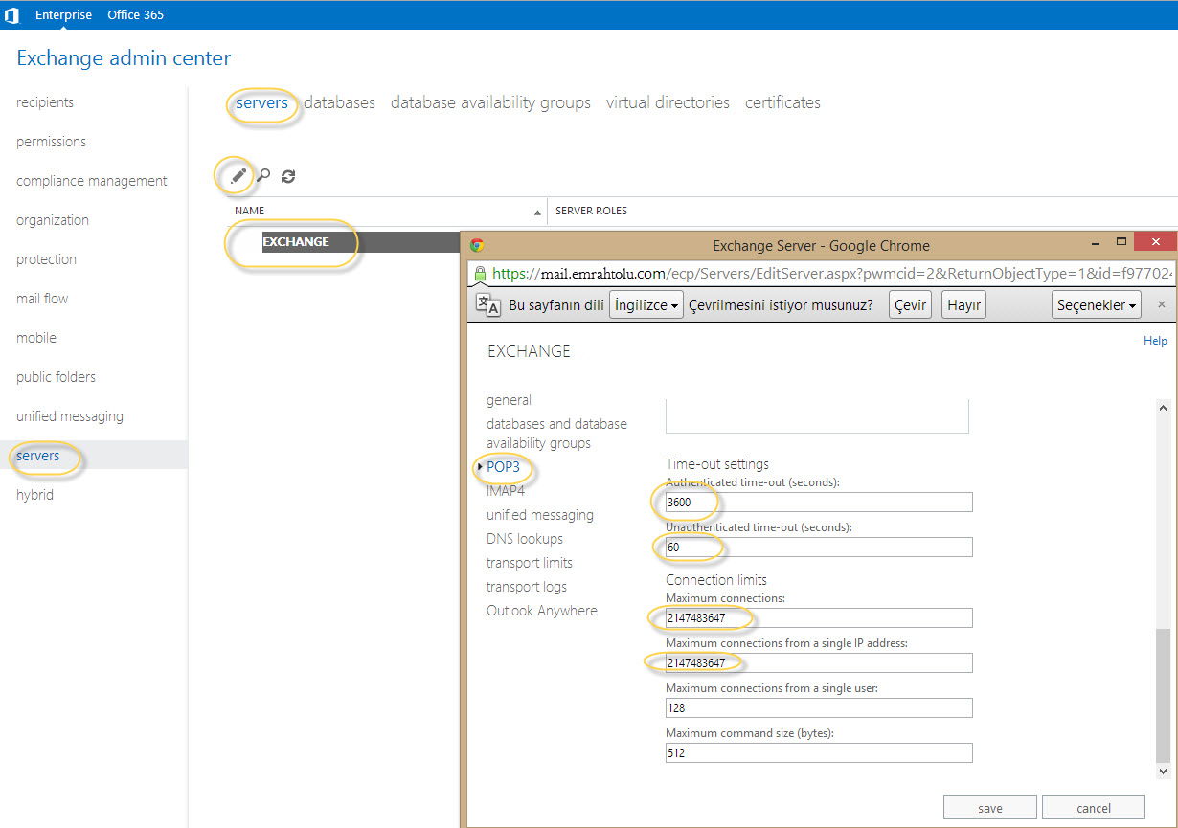Image resolution: width=1178 pixels, height=828 pixels.
Task: Select DNS lookups settings page
Action: [525, 539]
